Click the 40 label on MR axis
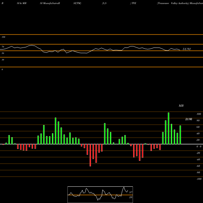 pos(198,134)
